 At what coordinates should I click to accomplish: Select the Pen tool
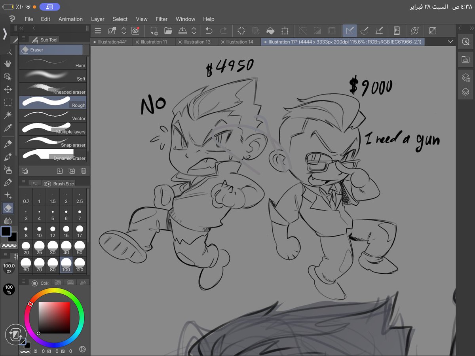tap(8, 144)
